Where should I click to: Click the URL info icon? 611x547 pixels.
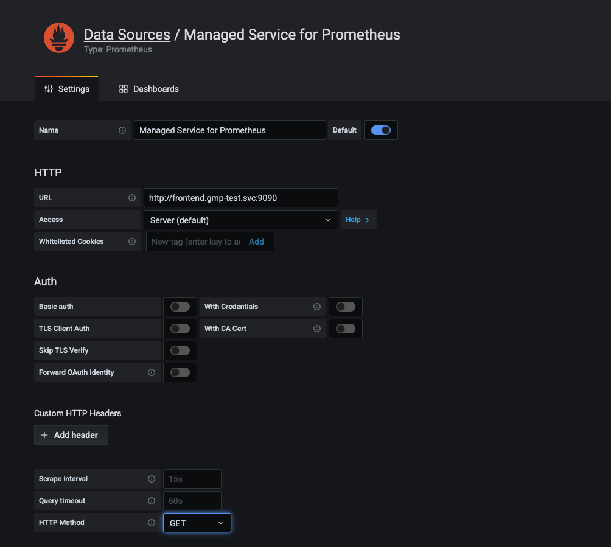click(132, 198)
